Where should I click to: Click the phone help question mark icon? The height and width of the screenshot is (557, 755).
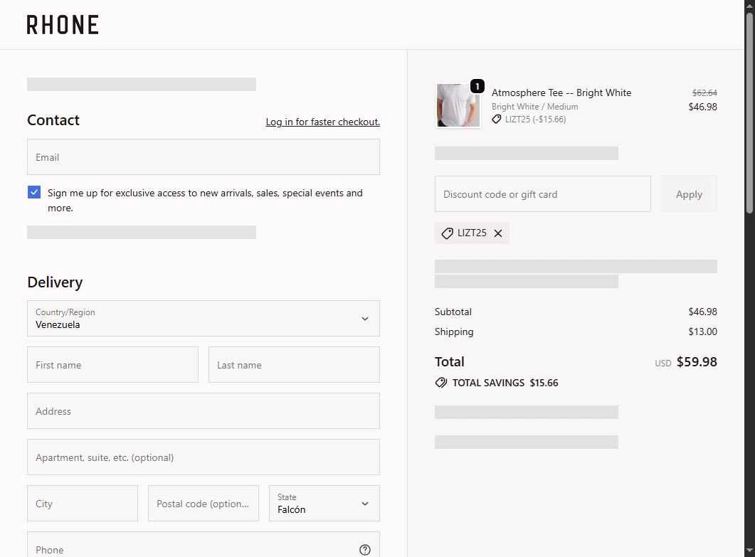pos(365,549)
